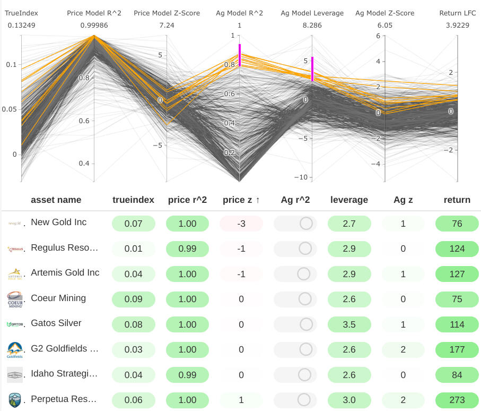Click the Perpetua Resources logo icon
481x411 pixels.
(x=14, y=400)
